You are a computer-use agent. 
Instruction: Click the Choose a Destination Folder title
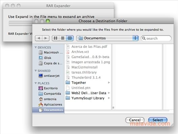point(103,21)
